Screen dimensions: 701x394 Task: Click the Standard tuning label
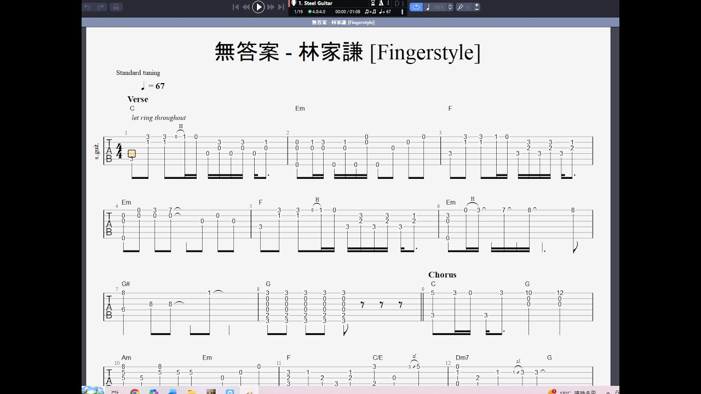(138, 73)
